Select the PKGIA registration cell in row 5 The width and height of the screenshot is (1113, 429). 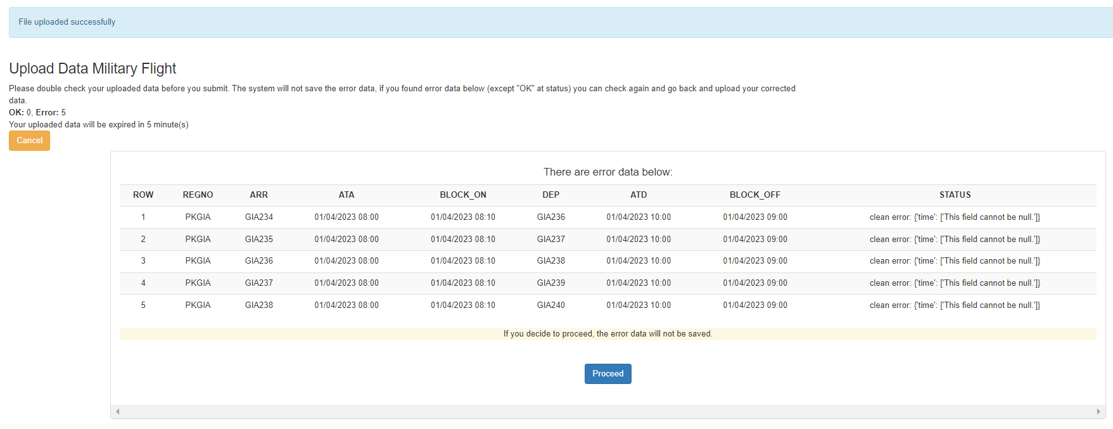click(198, 305)
